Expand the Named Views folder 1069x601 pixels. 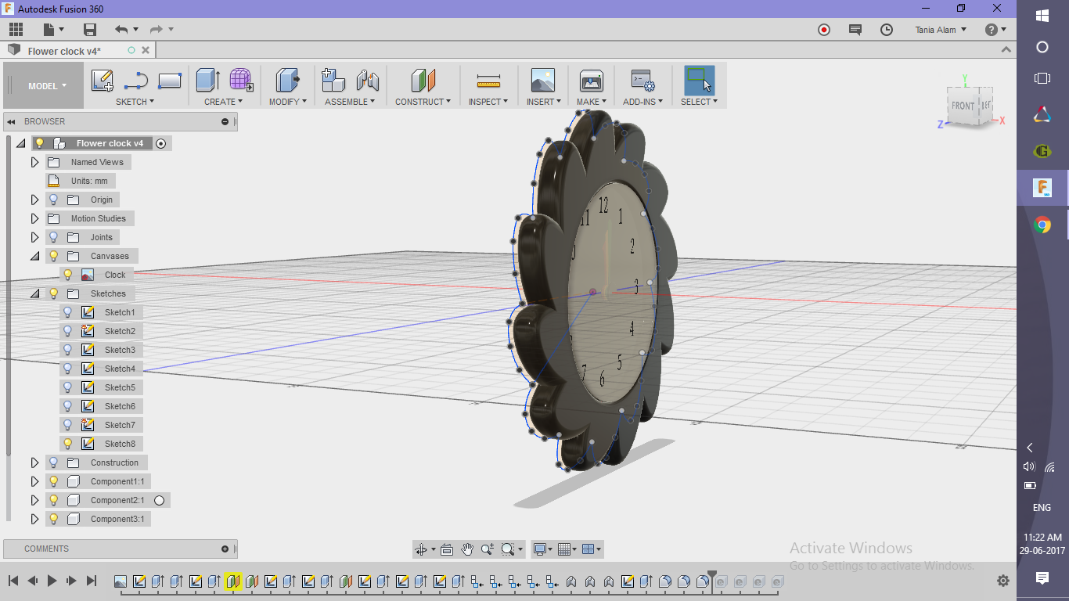[34, 162]
